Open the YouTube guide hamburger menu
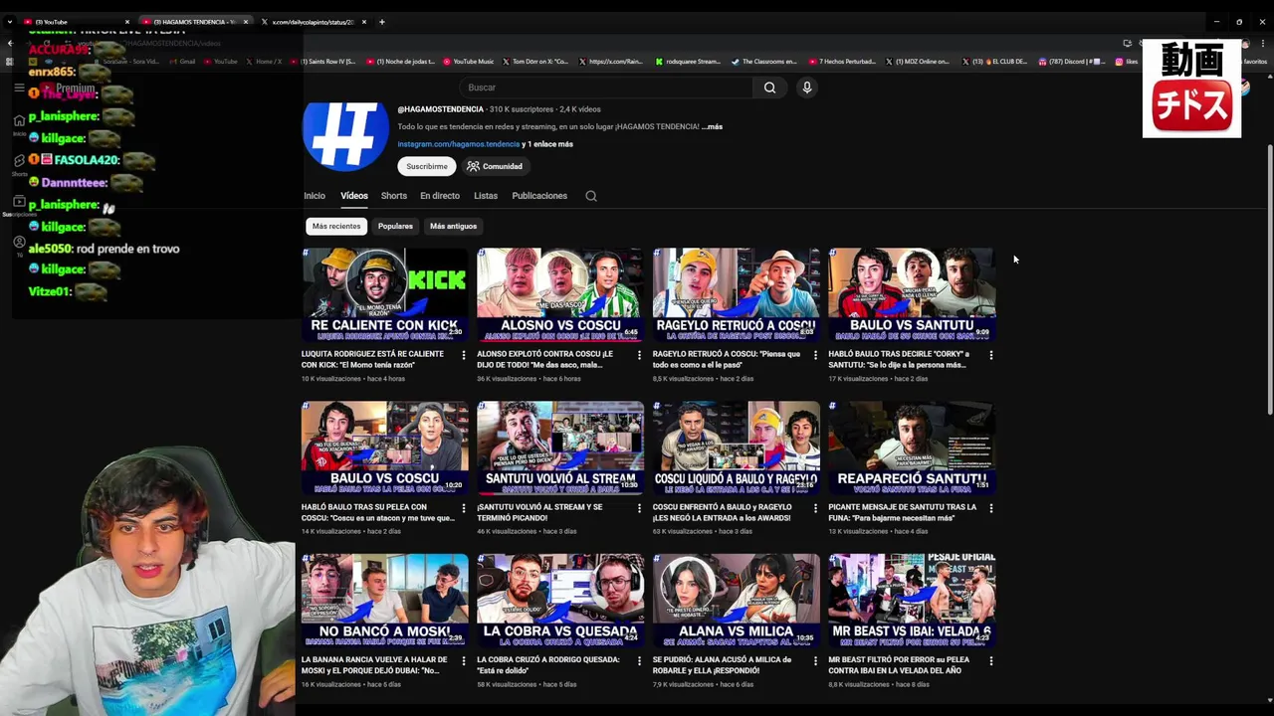 19,88
